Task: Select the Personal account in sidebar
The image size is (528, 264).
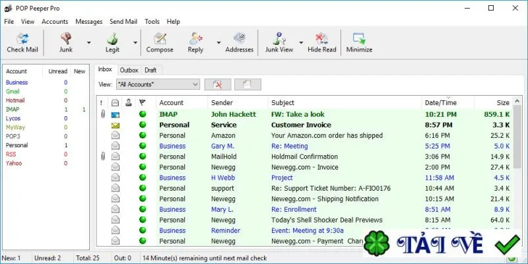Action: (x=17, y=145)
